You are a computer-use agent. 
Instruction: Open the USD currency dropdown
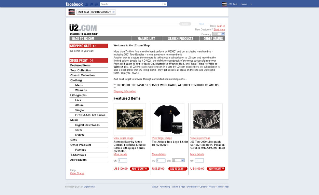(x=218, y=34)
